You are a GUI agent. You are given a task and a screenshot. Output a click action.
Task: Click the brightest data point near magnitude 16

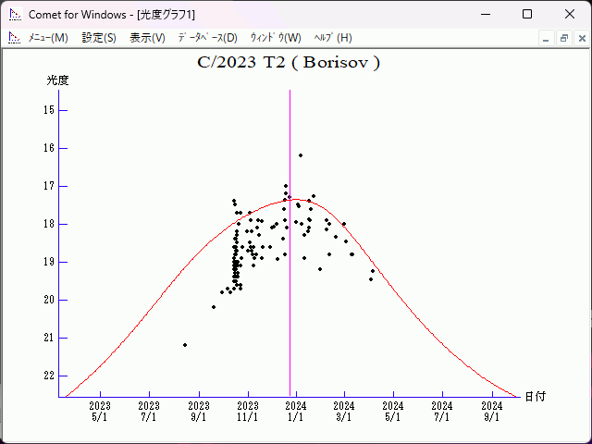pyautogui.click(x=301, y=155)
